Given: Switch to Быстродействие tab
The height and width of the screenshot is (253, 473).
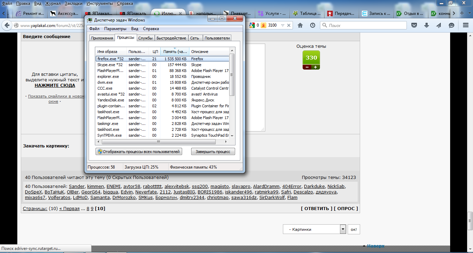Looking at the screenshot, I should [x=171, y=38].
